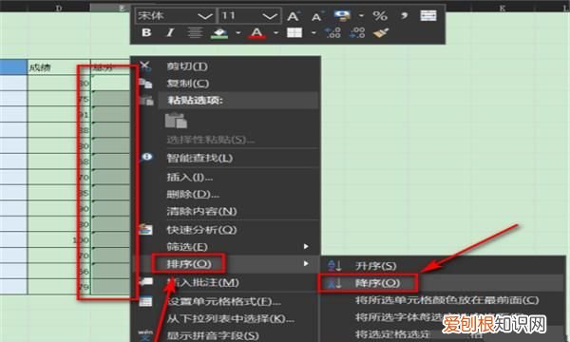Decrease decimal places

(357, 32)
